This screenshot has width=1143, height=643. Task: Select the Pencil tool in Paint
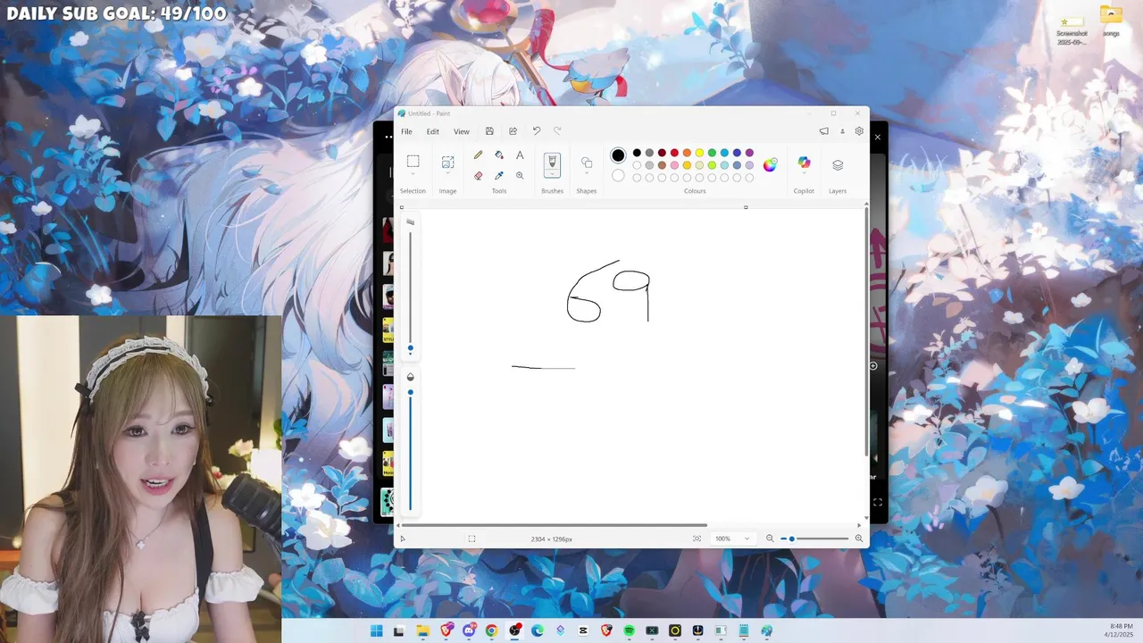click(x=479, y=155)
